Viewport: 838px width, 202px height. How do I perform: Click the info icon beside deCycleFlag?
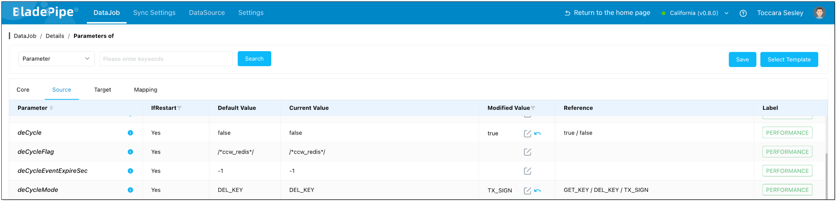pos(130,152)
